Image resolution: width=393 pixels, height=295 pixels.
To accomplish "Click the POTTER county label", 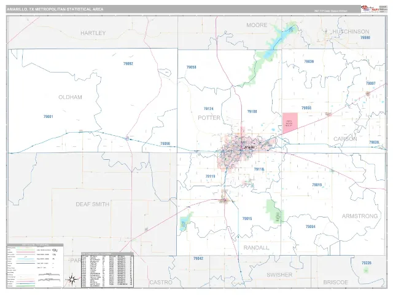I will [x=209, y=117].
